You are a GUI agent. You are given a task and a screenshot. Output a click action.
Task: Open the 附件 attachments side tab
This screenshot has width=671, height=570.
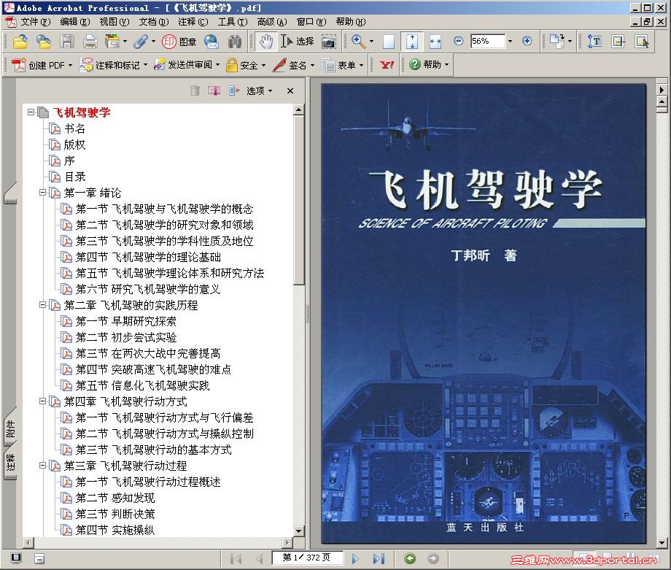10,428
